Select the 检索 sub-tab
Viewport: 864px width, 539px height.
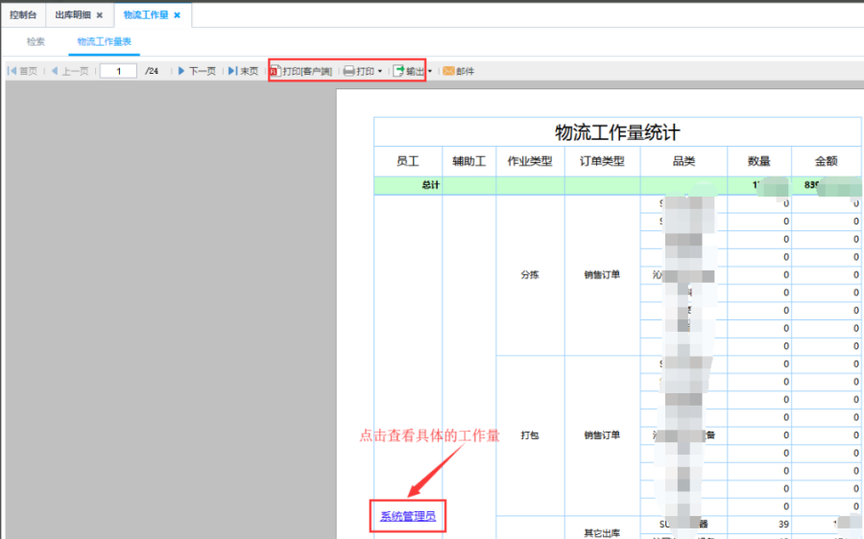[36, 42]
